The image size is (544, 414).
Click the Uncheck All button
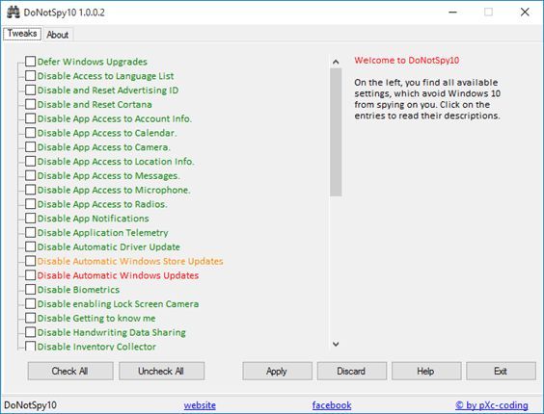[x=162, y=371]
